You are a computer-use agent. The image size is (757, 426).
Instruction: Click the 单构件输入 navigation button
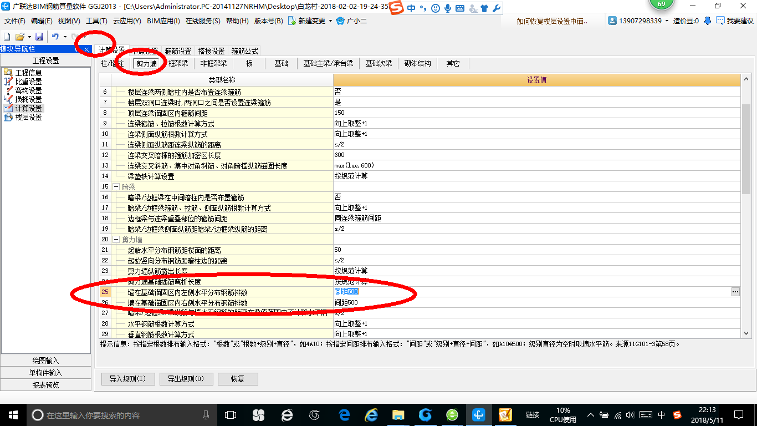(45, 373)
